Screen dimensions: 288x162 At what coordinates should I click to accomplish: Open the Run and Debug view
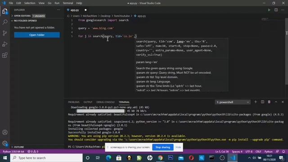pos(5,44)
